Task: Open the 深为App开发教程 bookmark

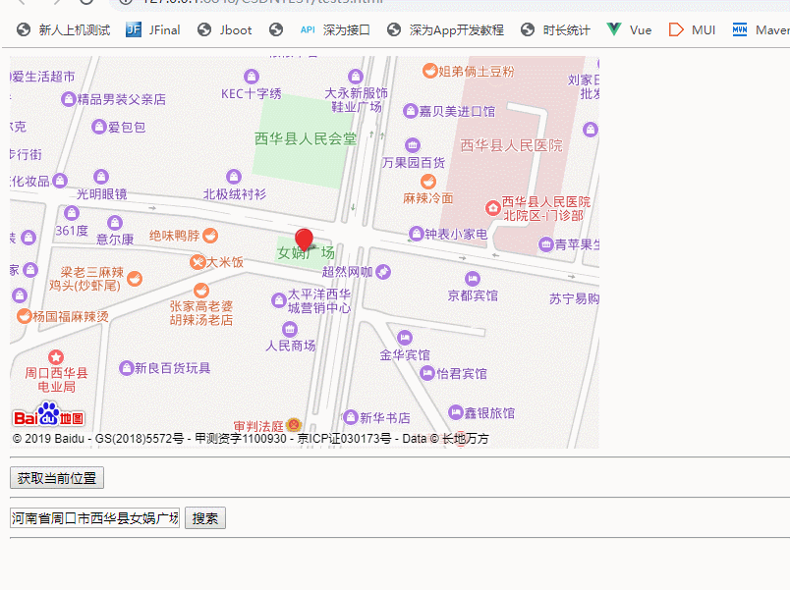Action: pyautogui.click(x=445, y=30)
